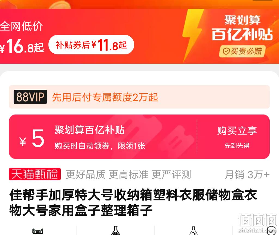Image resolution: width=279 pixels, height=235 pixels.
Task: Tap the Tmall cat icon
Action: (x=38, y=231)
